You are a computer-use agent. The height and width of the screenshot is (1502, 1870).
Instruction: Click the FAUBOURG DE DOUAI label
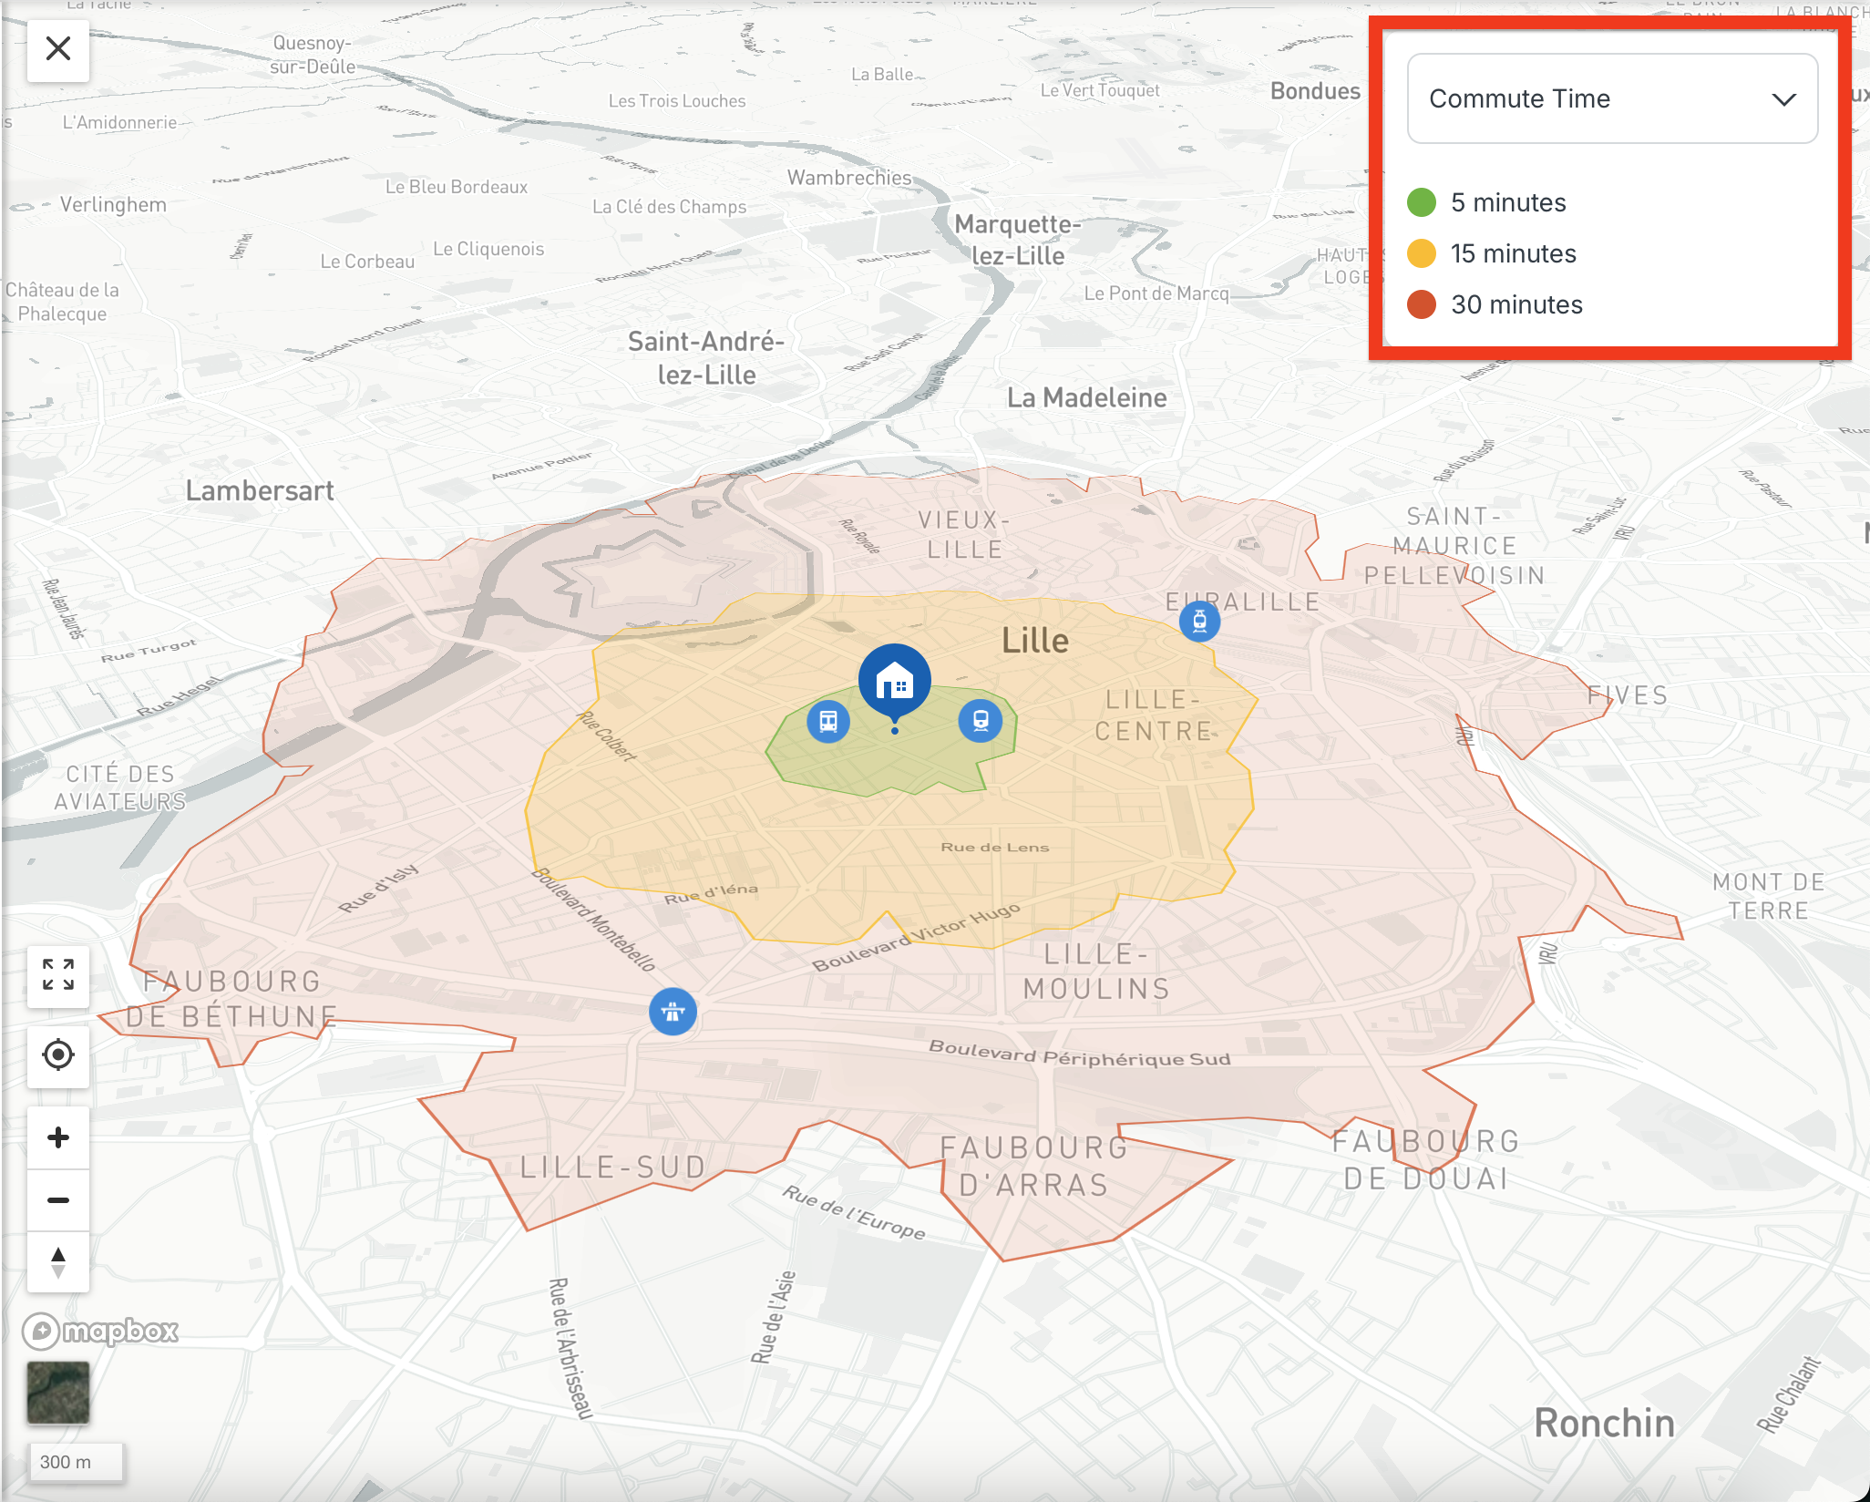(x=1426, y=1160)
